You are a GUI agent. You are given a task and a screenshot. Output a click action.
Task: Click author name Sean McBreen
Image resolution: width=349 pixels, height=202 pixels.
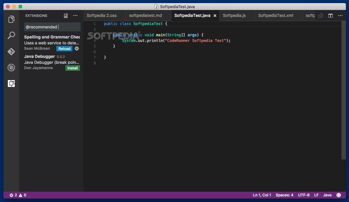click(x=37, y=48)
